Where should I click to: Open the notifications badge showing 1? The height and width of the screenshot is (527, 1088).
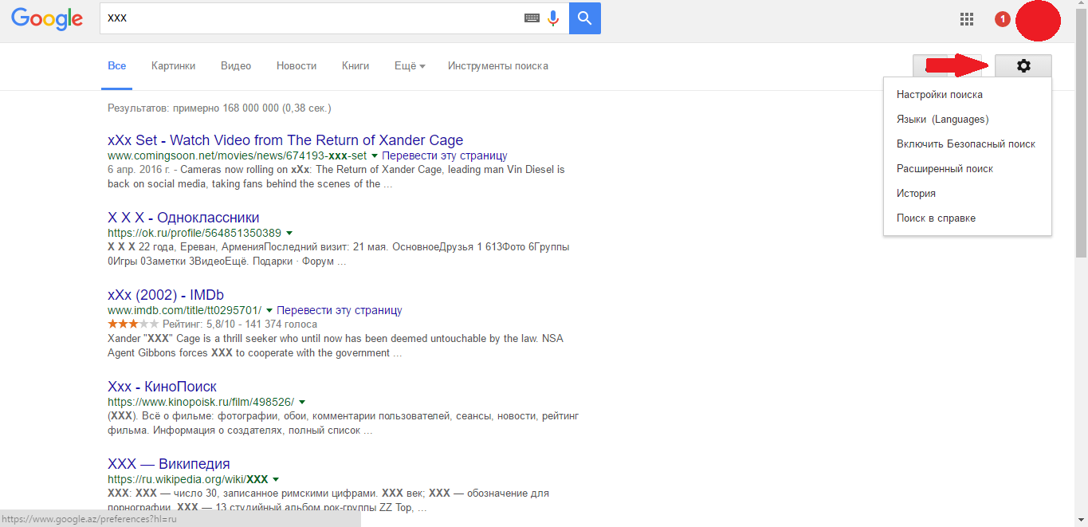(1003, 19)
